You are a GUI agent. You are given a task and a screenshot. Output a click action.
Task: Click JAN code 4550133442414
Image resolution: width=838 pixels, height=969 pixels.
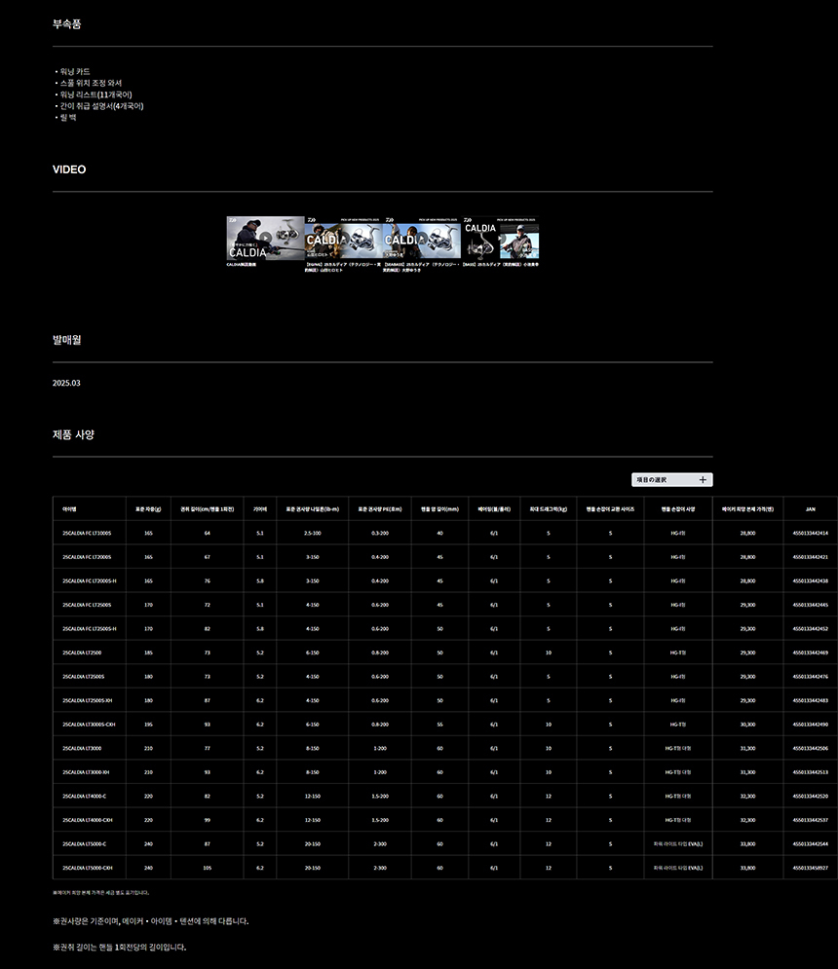pyautogui.click(x=810, y=534)
